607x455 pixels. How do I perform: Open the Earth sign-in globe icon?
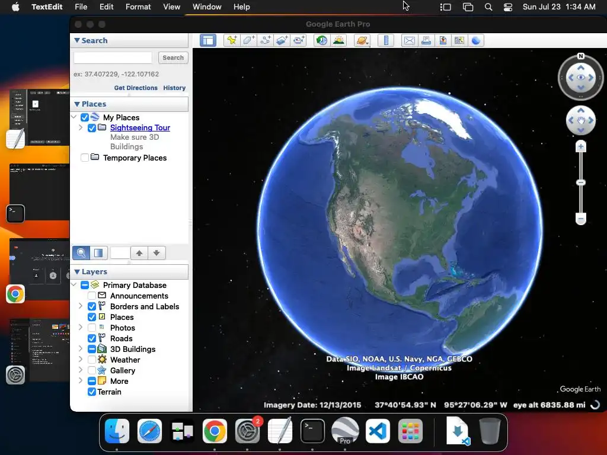coord(476,41)
